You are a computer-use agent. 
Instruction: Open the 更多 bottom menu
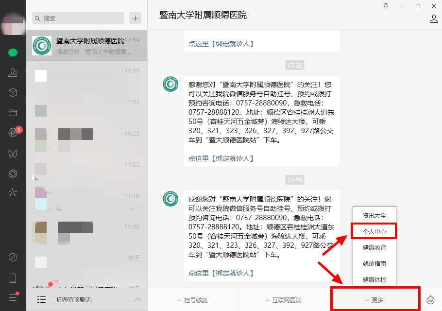point(374,300)
